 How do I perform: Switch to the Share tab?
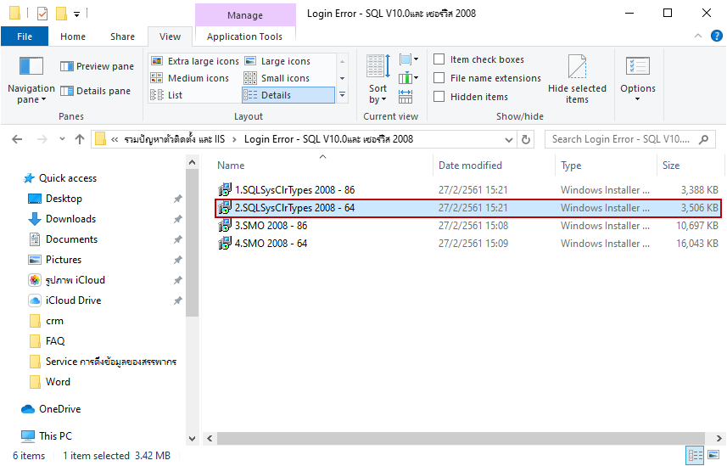tap(122, 36)
